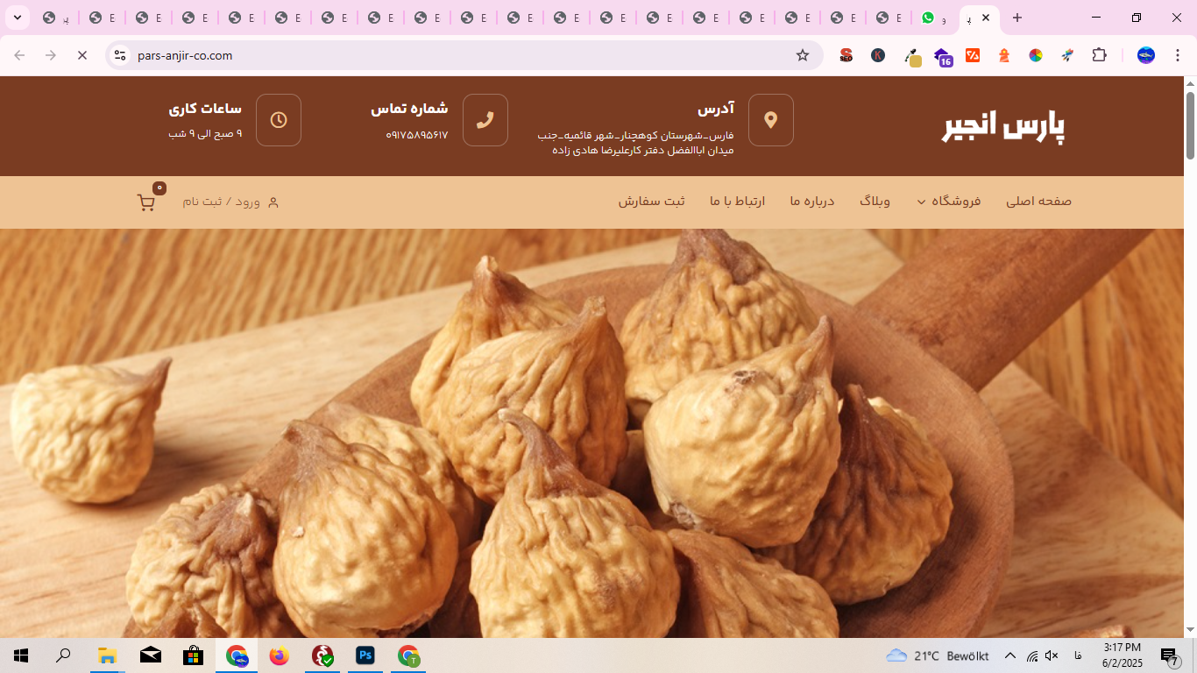The image size is (1197, 673).
Task: Click the address text starting with فارس_شهرستان
Action: (635, 143)
